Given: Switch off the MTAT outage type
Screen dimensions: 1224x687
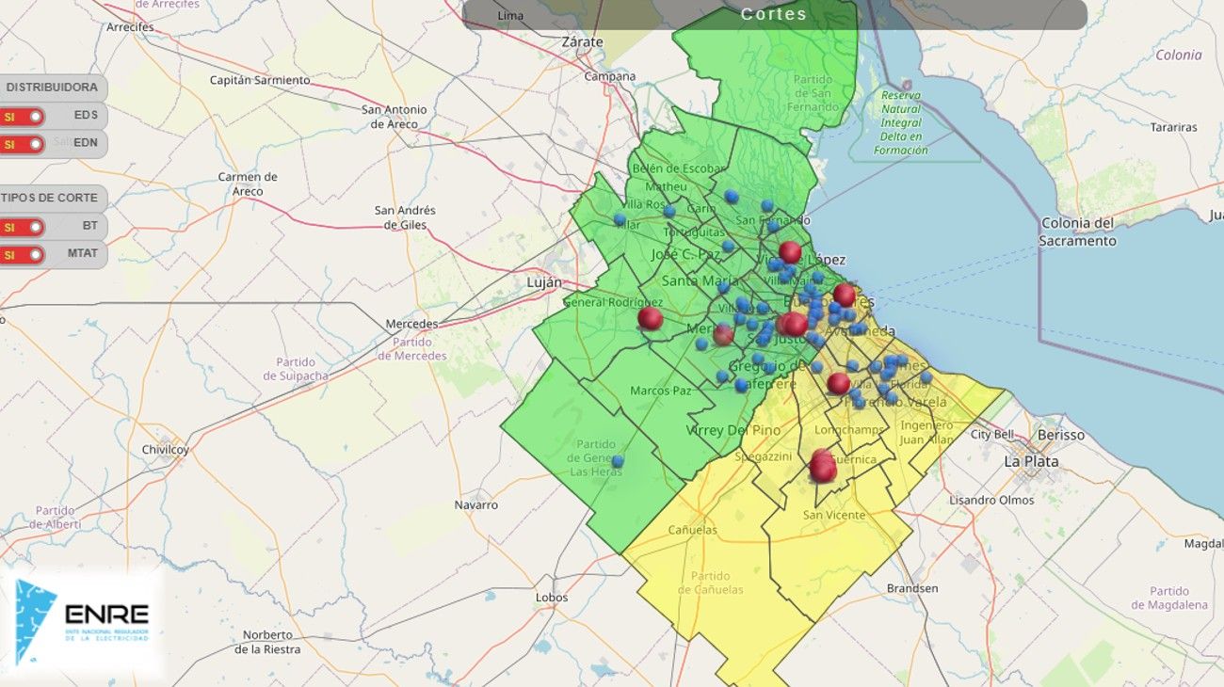Looking at the screenshot, I should tap(23, 254).
